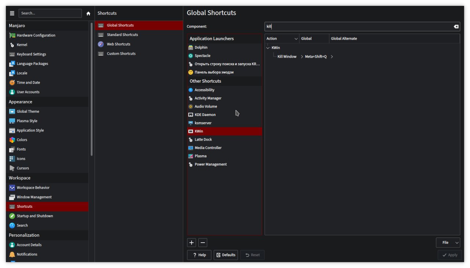
Task: Select Plasma component in list
Action: 224,156
